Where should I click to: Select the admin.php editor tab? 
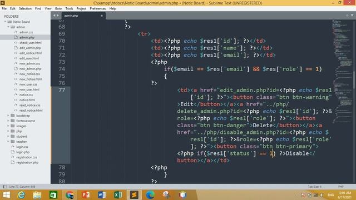coord(83,16)
